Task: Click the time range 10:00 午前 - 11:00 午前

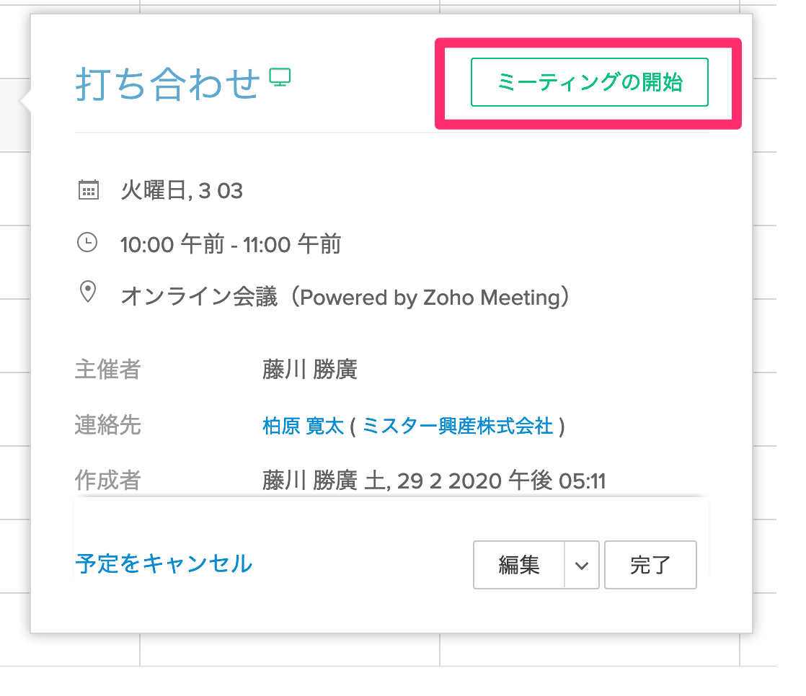Action: point(231,244)
